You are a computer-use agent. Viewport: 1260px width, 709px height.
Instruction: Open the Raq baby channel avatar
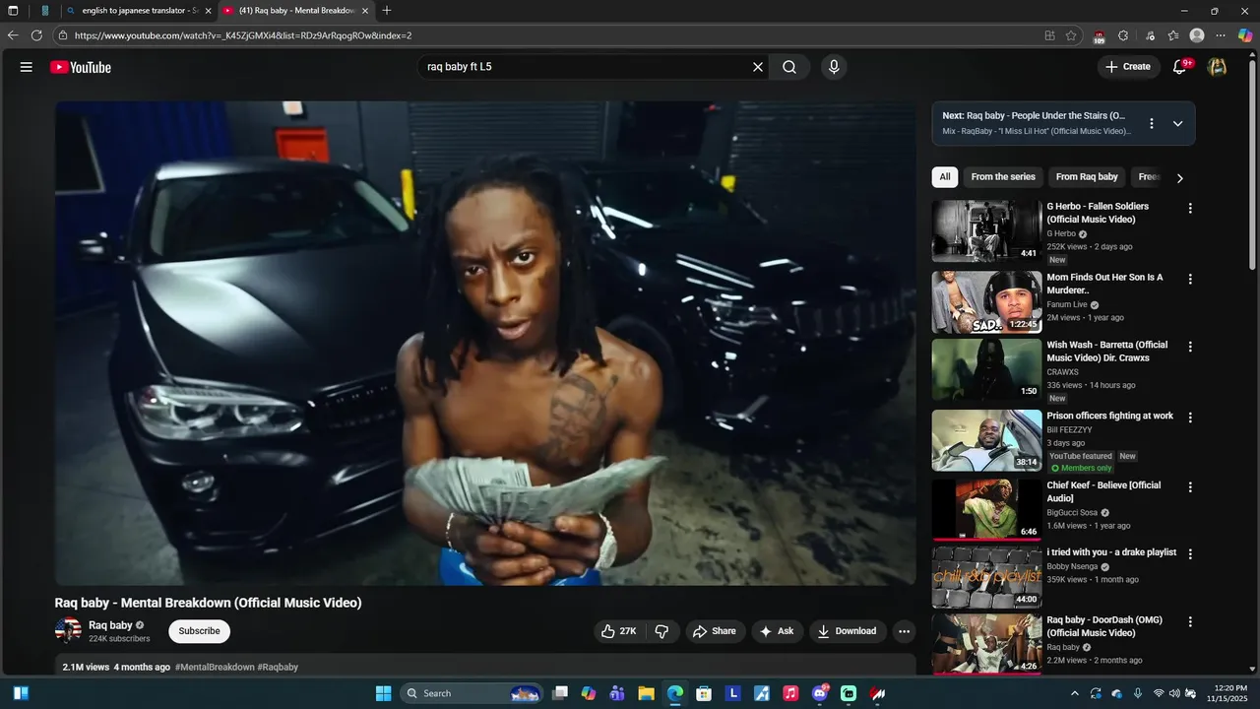click(x=68, y=630)
